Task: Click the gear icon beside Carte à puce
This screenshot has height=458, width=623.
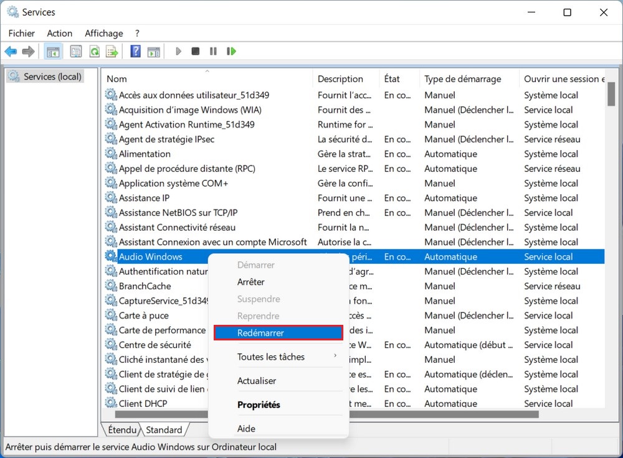Action: [x=111, y=315]
